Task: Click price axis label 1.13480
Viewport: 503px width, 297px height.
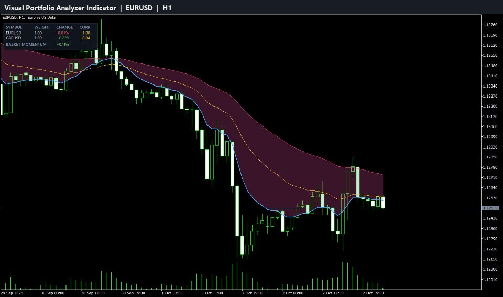Action: (x=491, y=66)
